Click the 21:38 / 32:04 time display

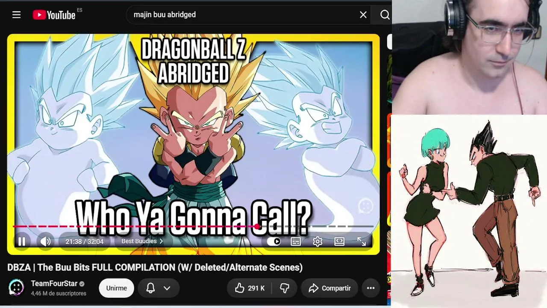tap(85, 241)
